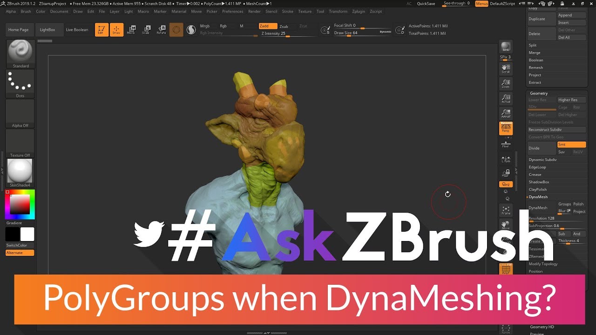The image size is (596, 335).
Task: Toggle the L.Sym local symmetry button
Action: coord(506,159)
